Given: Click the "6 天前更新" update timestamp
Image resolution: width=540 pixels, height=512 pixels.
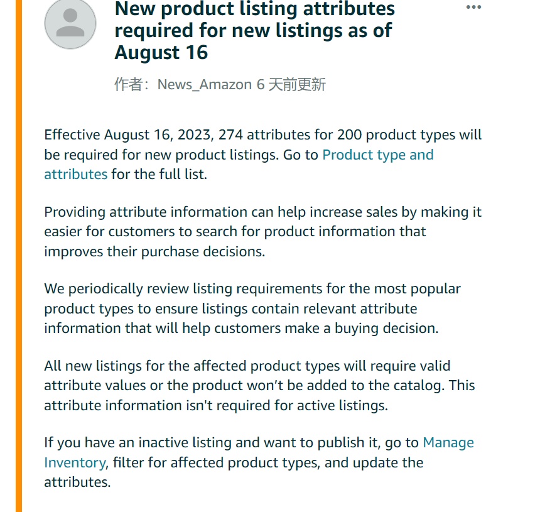Looking at the screenshot, I should click(x=291, y=84).
